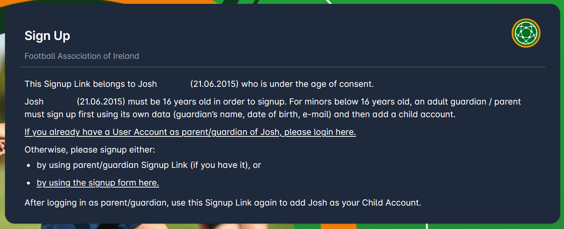The height and width of the screenshot is (229, 564).
Task: Click the paragraph explaining the 16 years old requirement
Action: click(x=270, y=108)
